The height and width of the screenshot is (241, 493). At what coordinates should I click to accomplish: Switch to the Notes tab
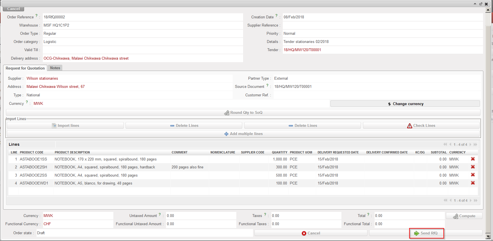pos(55,68)
